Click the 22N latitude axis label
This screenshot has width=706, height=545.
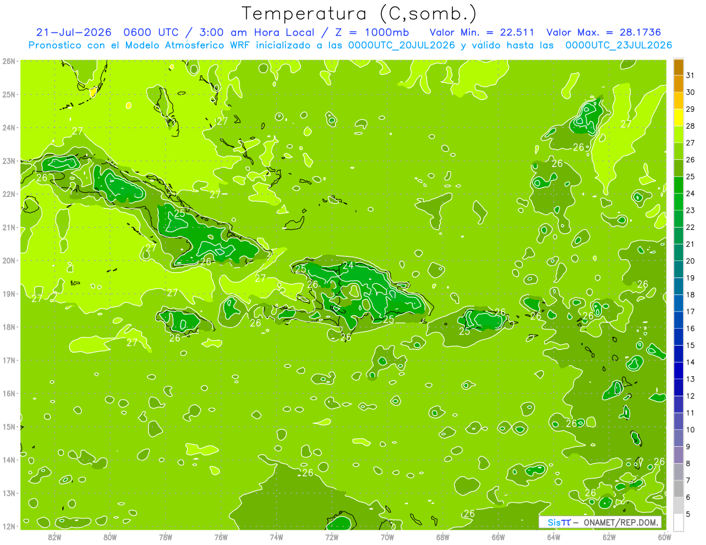9,194
